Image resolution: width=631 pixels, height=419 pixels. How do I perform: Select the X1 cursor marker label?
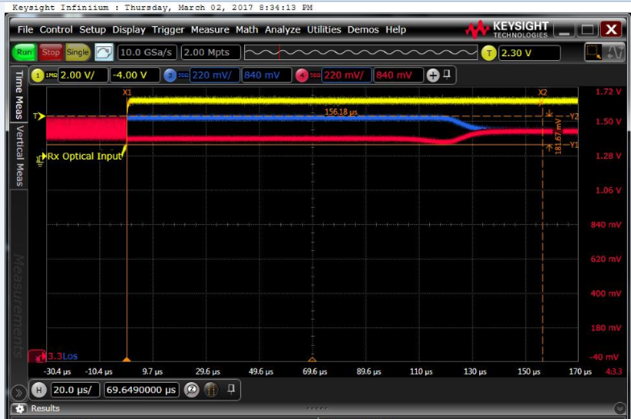(127, 93)
